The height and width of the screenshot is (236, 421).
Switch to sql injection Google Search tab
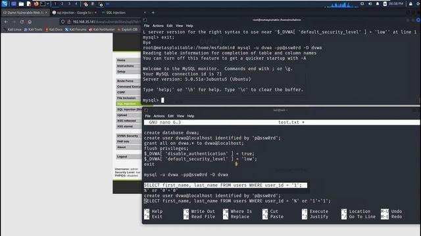tap(74, 12)
